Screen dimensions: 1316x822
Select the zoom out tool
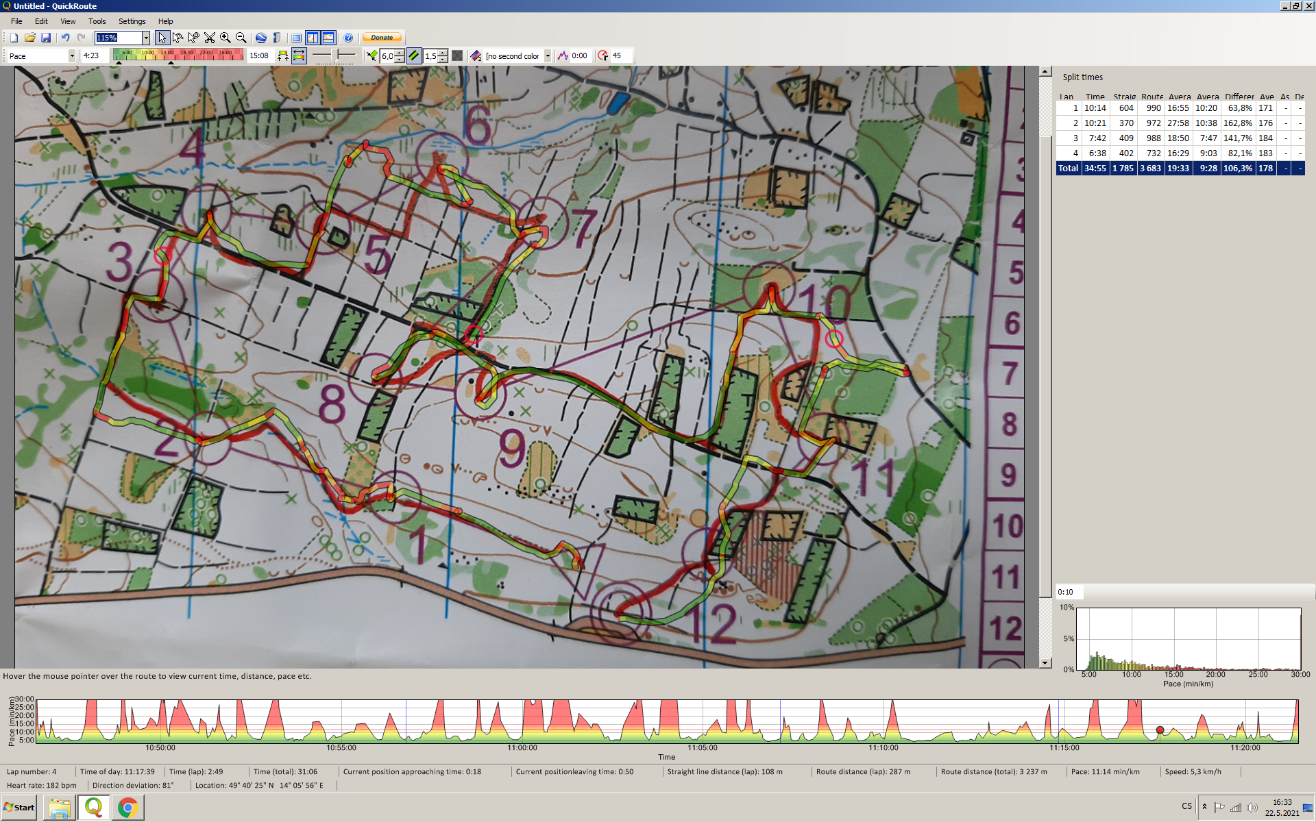[241, 38]
